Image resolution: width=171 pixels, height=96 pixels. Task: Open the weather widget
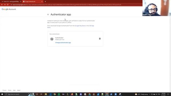[x=141, y=94]
